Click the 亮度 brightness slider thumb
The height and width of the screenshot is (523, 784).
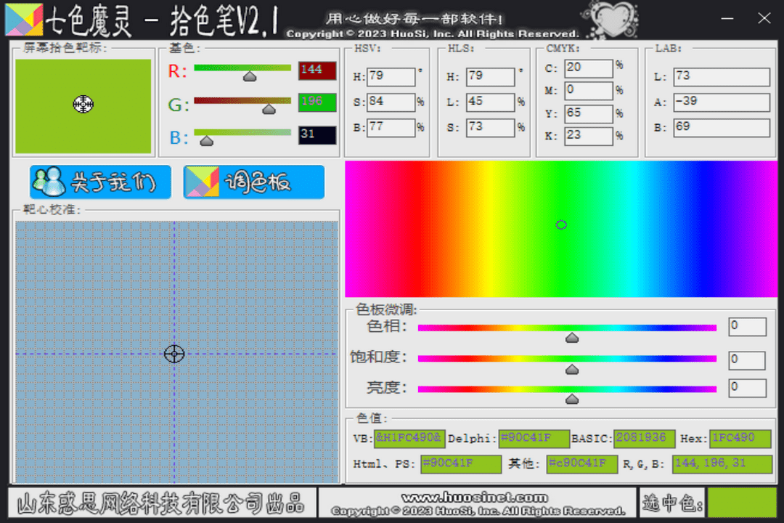[571, 398]
